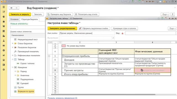Select the Производный показатель table cell
177x99 pixels.
(x=116, y=65)
